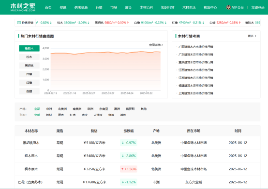Select the 白橡 chart tab
This screenshot has height=189, width=268.
[x=29, y=74]
